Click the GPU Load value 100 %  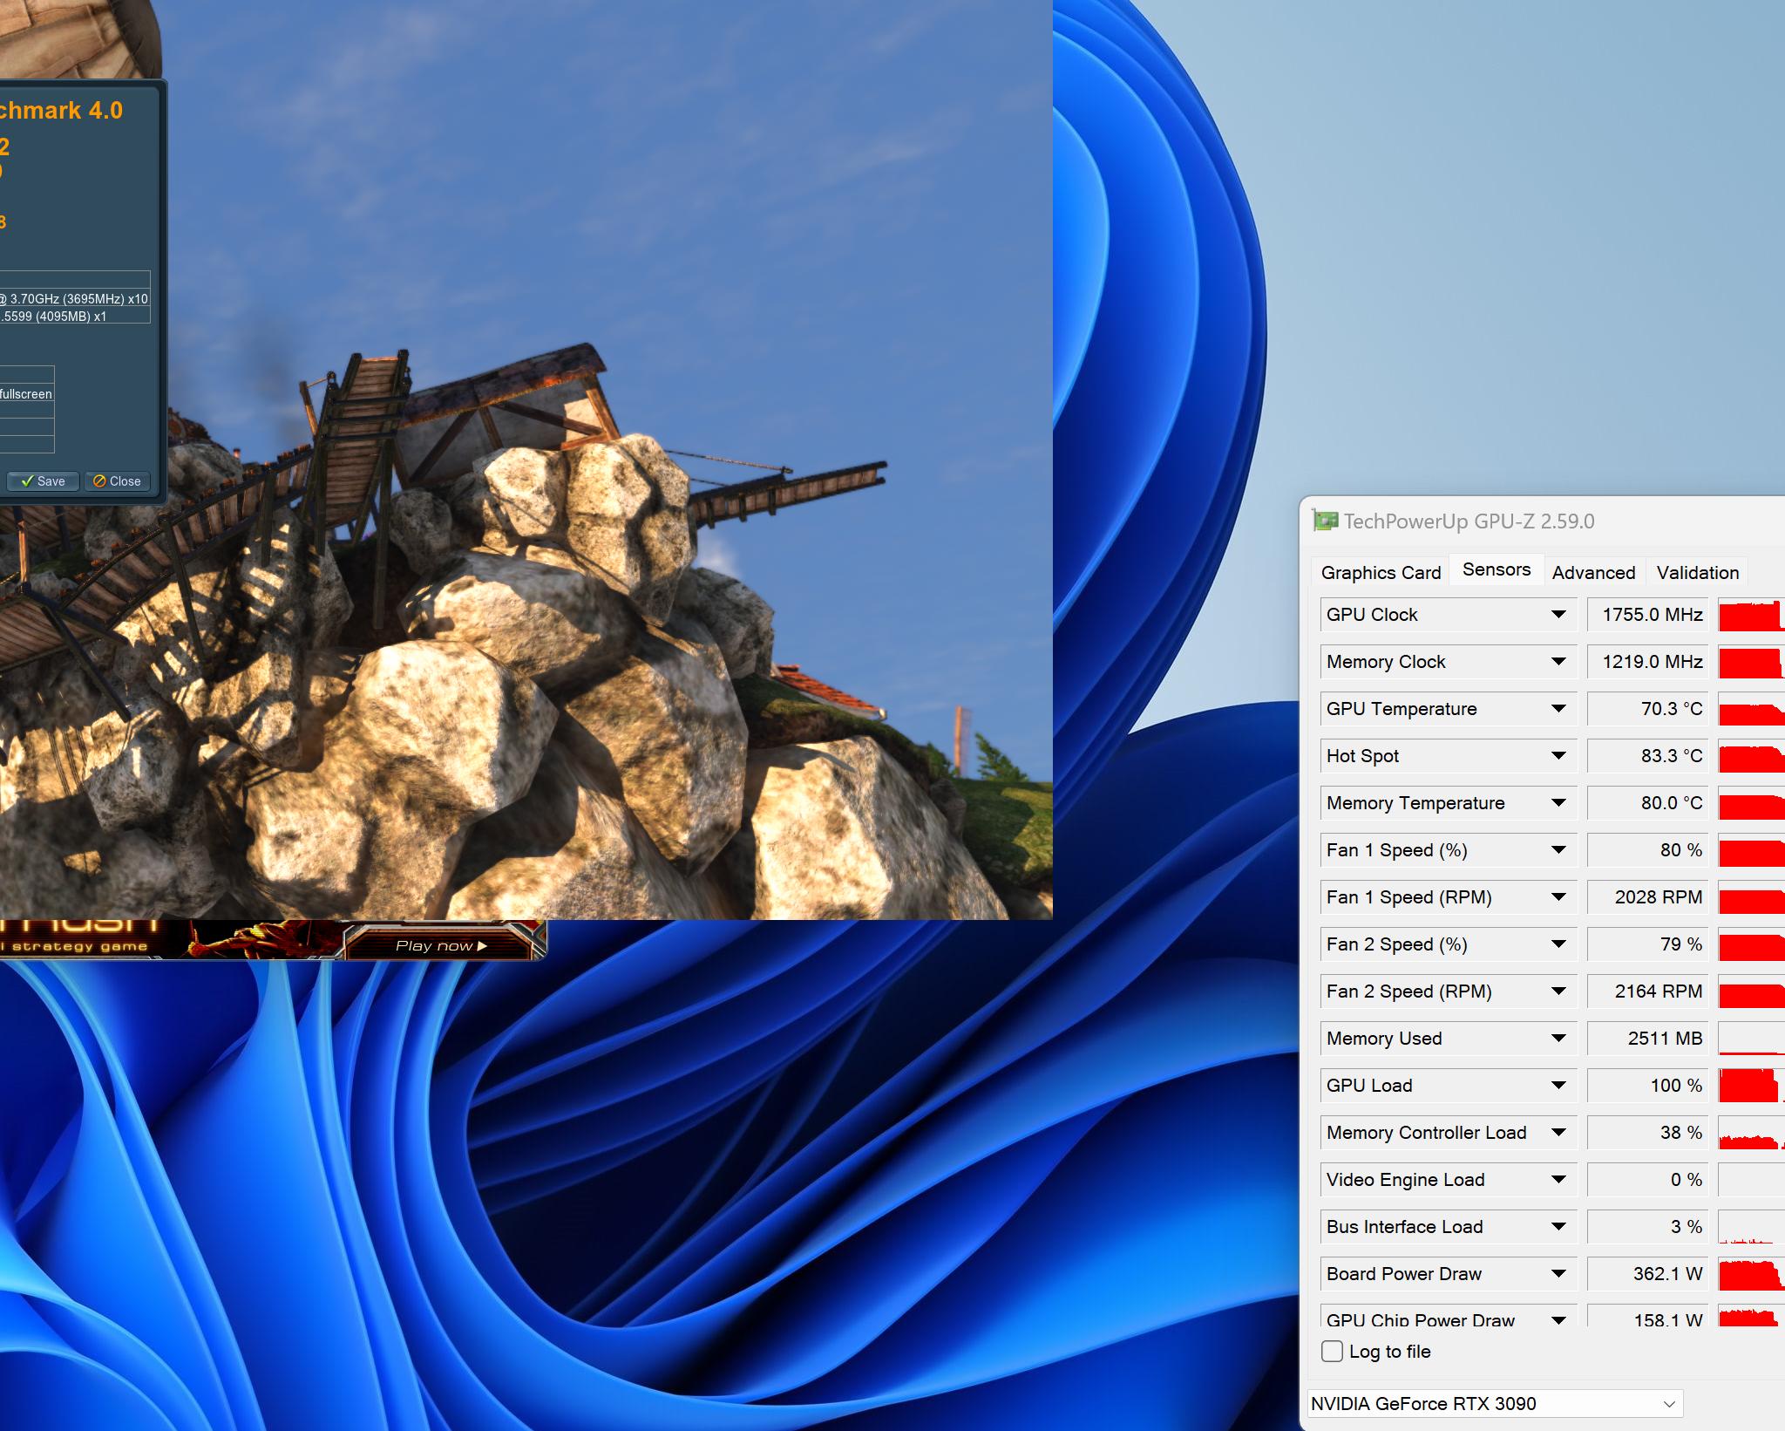tap(1647, 1086)
